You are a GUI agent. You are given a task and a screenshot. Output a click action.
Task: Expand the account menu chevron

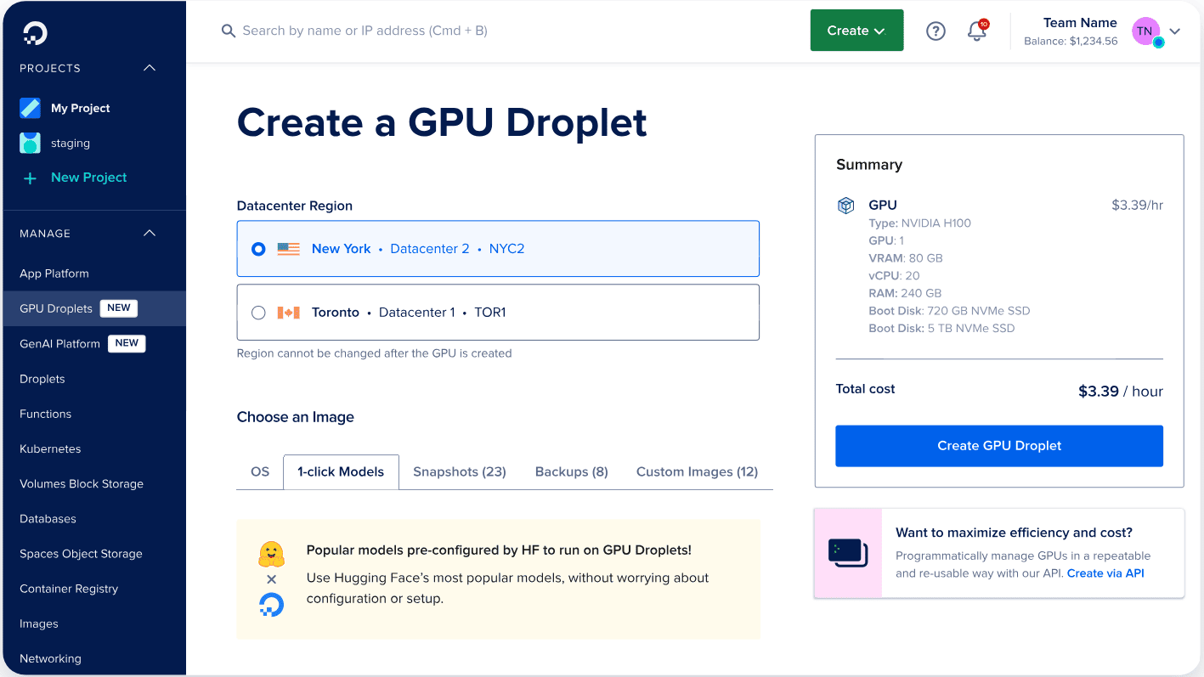[x=1175, y=31]
